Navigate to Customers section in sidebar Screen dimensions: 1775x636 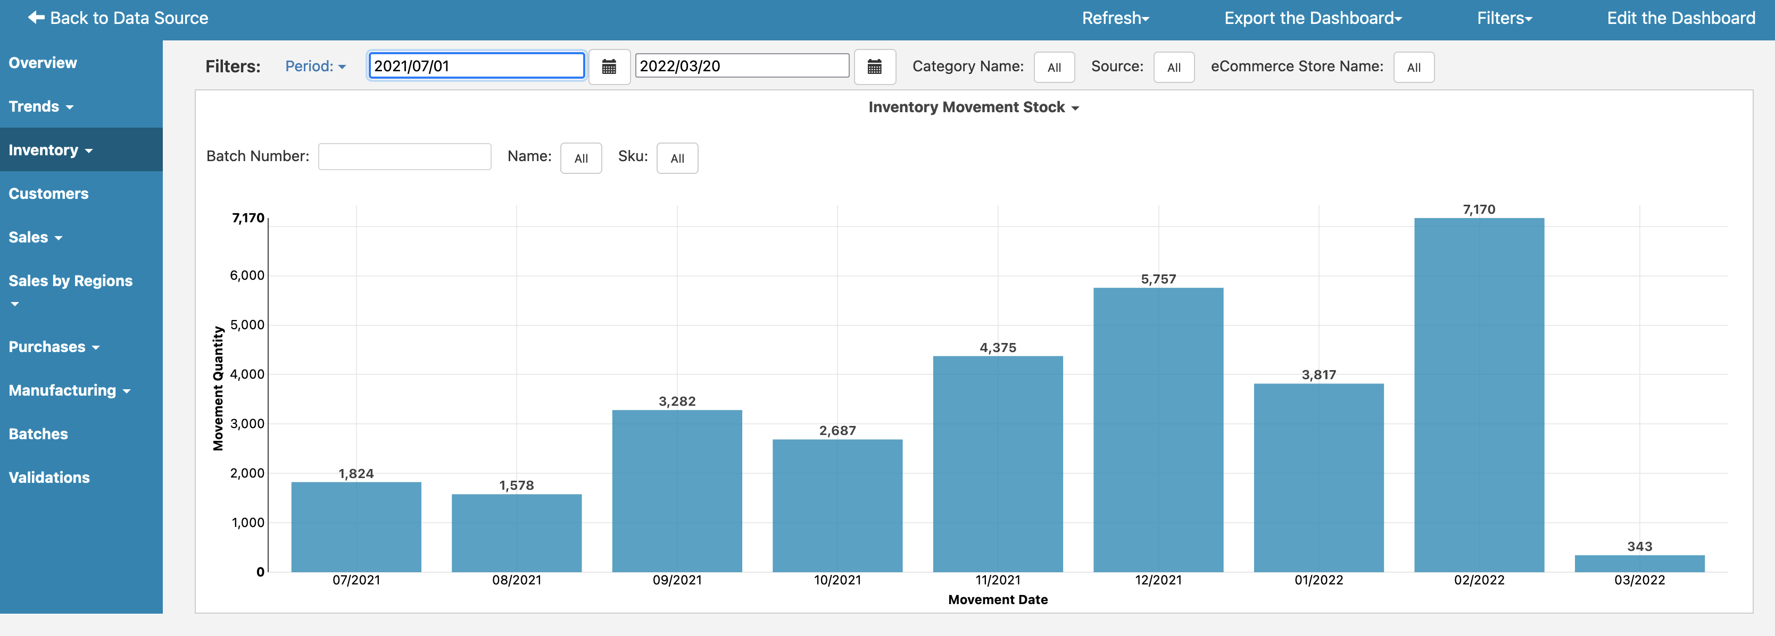pos(48,193)
